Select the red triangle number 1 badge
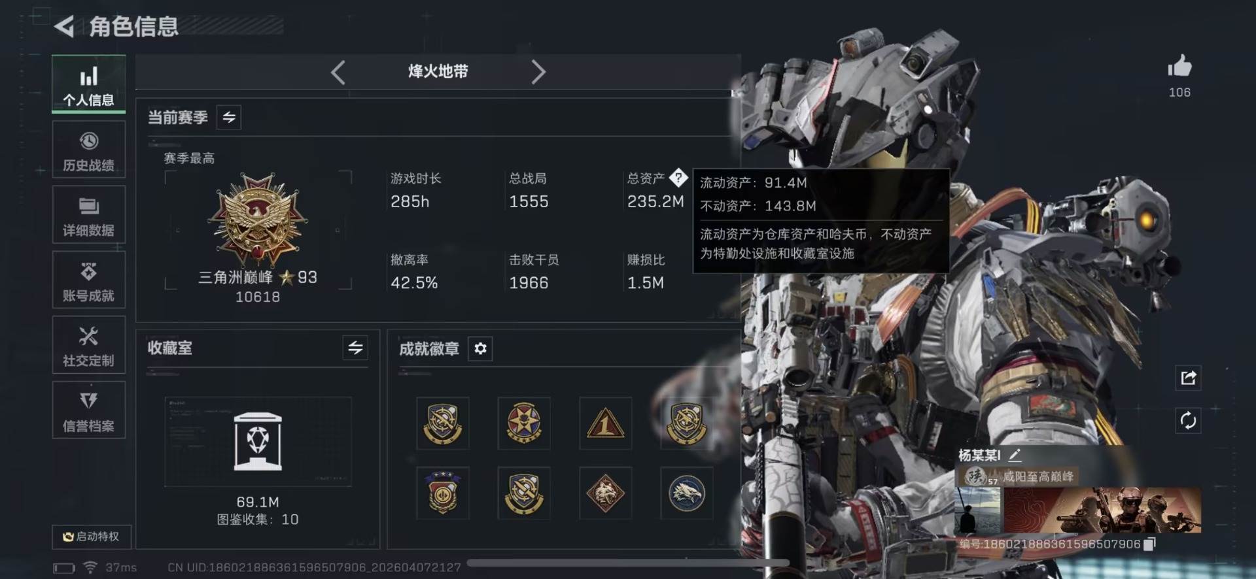This screenshot has width=1256, height=579. tap(605, 423)
